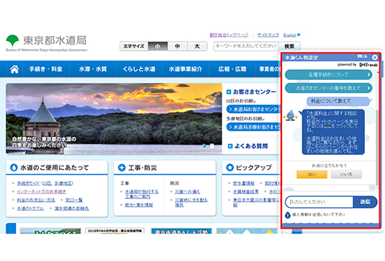Click square icon beside よくある質問

(x=230, y=146)
